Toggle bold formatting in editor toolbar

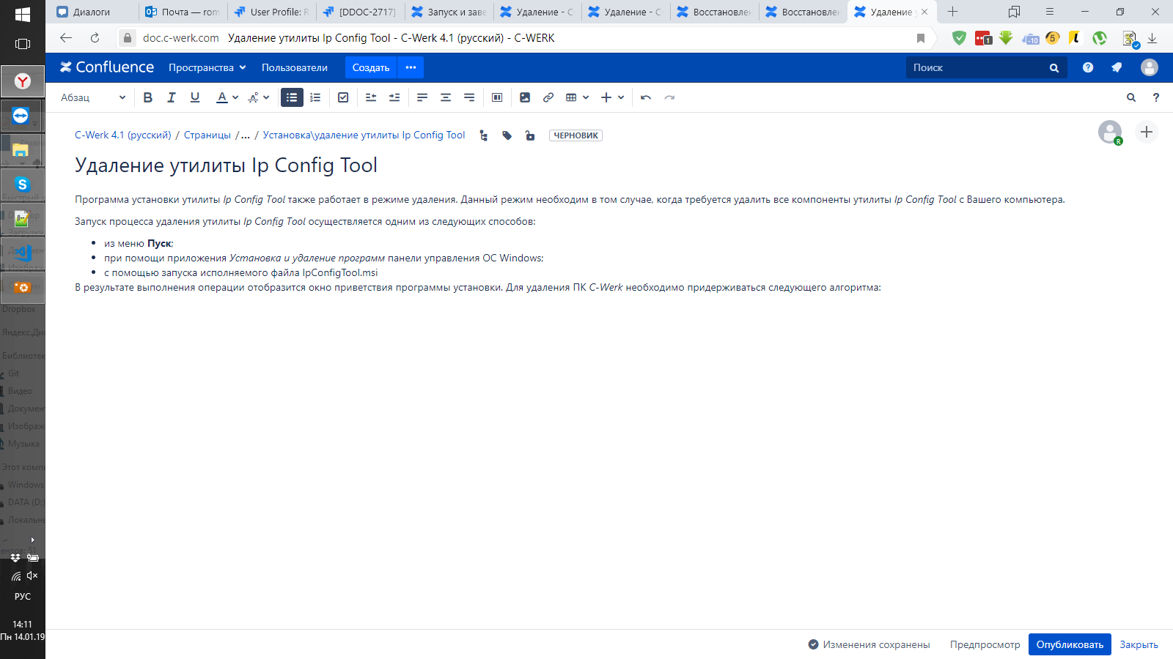pyautogui.click(x=148, y=97)
